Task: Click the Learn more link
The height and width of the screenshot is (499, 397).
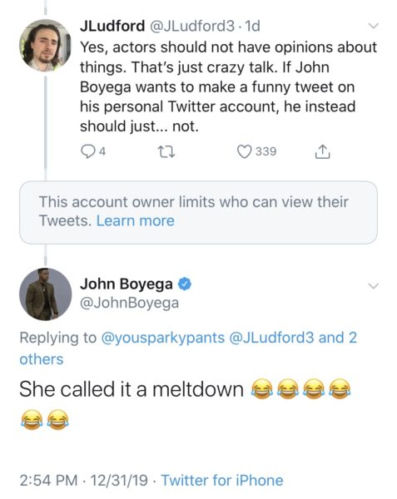Action: (x=136, y=220)
